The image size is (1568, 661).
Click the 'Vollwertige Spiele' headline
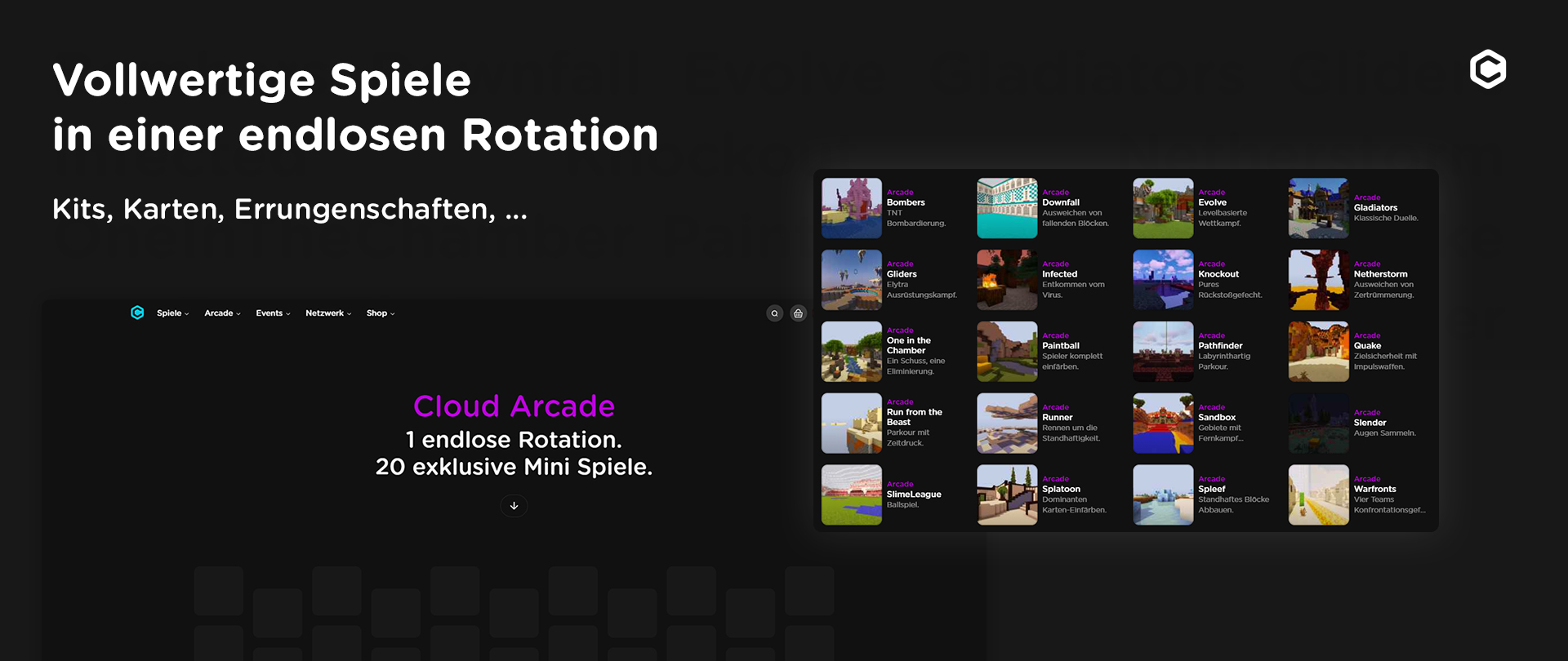point(261,80)
